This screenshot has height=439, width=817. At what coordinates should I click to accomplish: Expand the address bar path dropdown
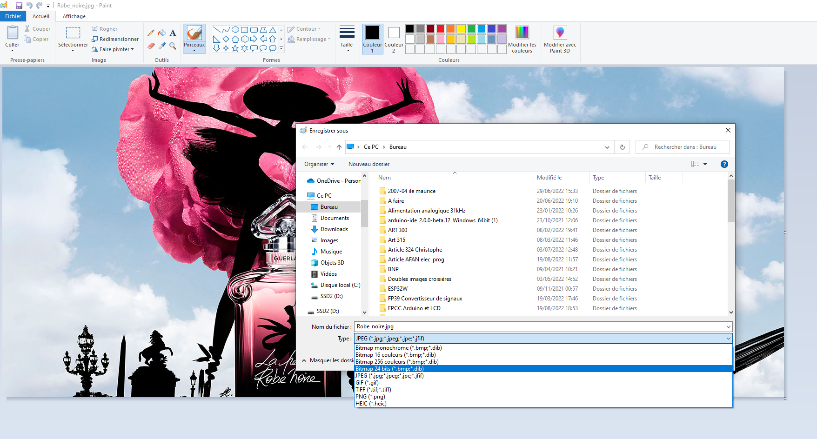(x=607, y=147)
